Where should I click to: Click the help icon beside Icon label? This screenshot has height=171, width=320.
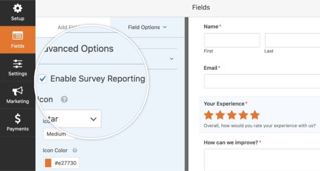(x=64, y=99)
